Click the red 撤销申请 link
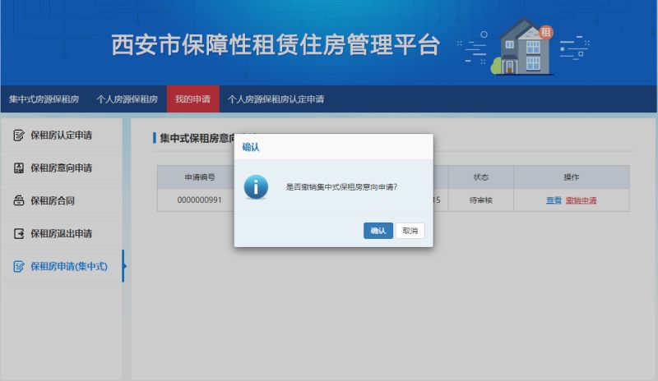The height and width of the screenshot is (381, 658). click(x=581, y=200)
